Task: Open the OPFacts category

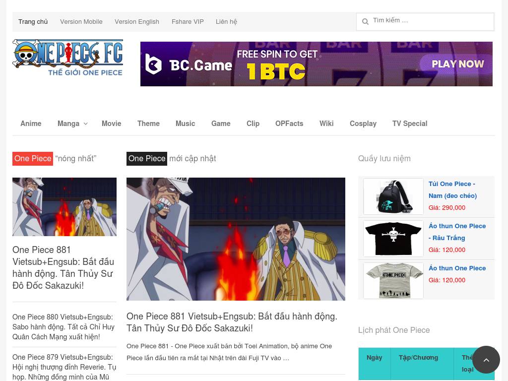Action: pyautogui.click(x=289, y=124)
